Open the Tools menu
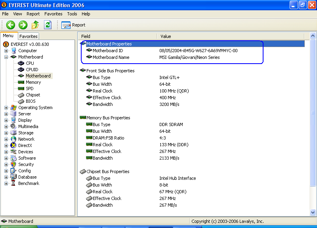 pos(72,14)
